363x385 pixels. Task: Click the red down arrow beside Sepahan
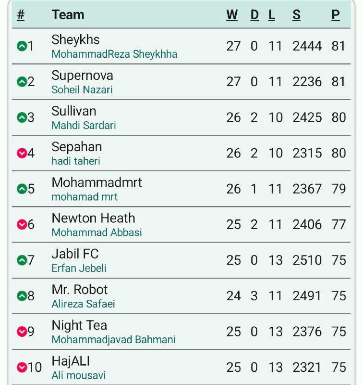(22, 153)
